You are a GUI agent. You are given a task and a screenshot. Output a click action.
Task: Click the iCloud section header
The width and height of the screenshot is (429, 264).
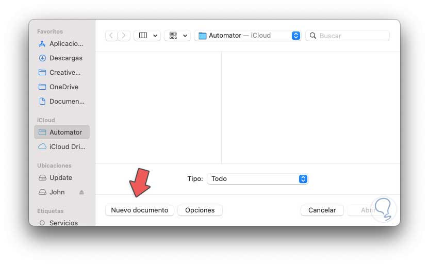pos(46,120)
